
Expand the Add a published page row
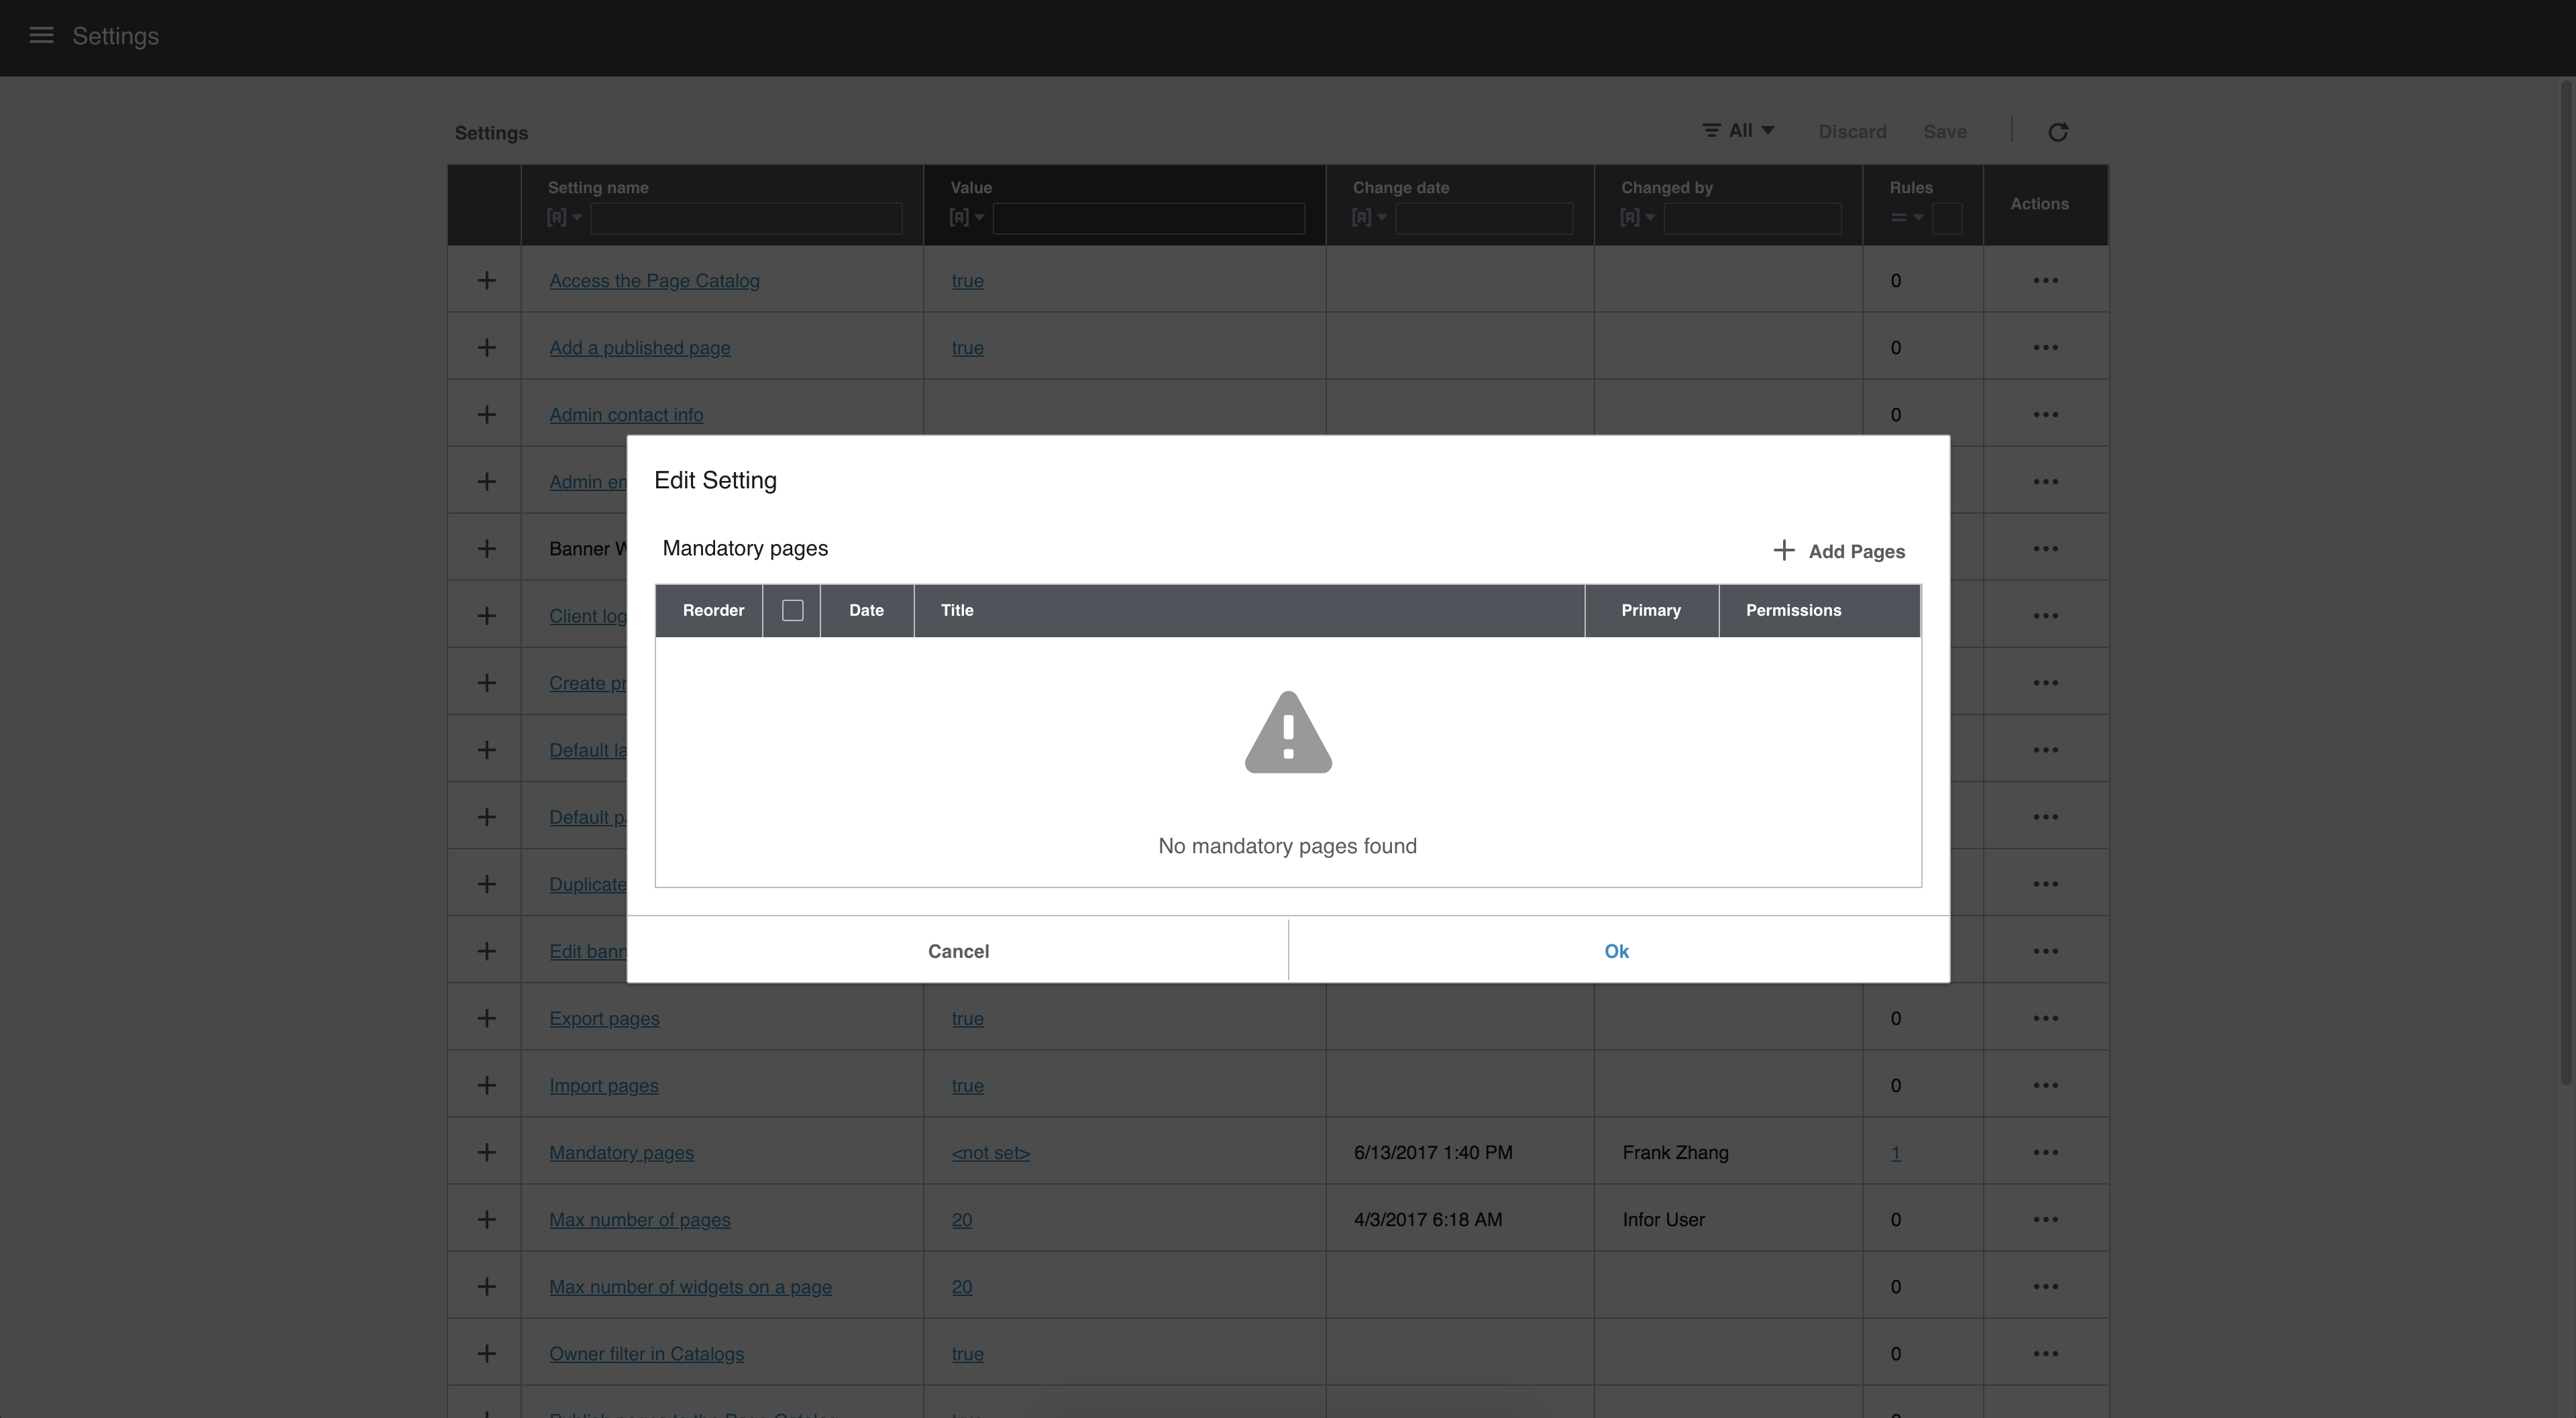pos(486,348)
